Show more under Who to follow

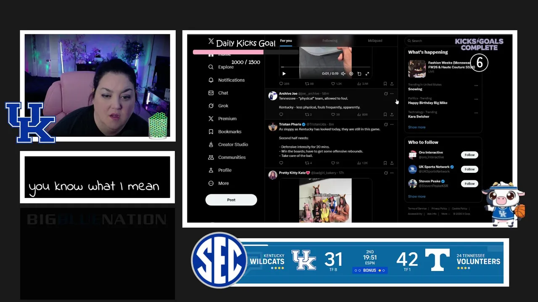tap(417, 196)
